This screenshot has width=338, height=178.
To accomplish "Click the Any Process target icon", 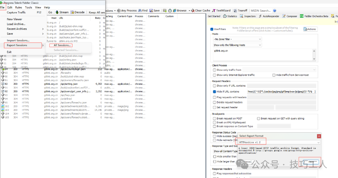I will pyautogui.click(x=119, y=10).
